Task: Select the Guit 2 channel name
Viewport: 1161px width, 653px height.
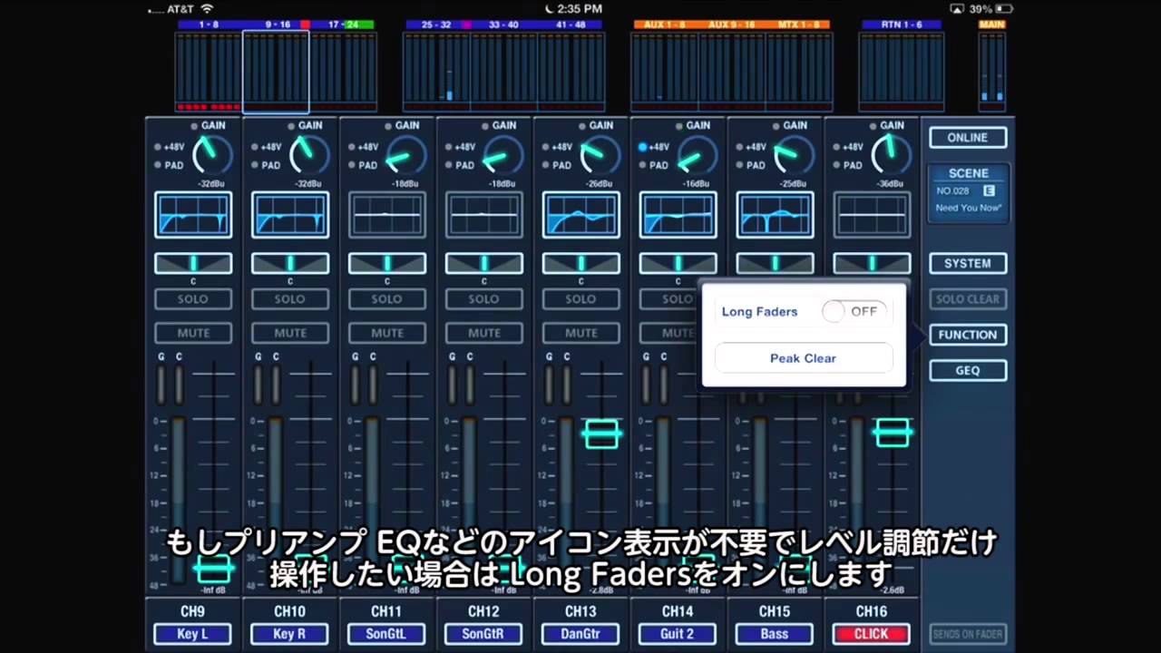Action: click(678, 634)
